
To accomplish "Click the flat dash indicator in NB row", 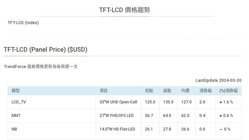I will [x=221, y=129].
